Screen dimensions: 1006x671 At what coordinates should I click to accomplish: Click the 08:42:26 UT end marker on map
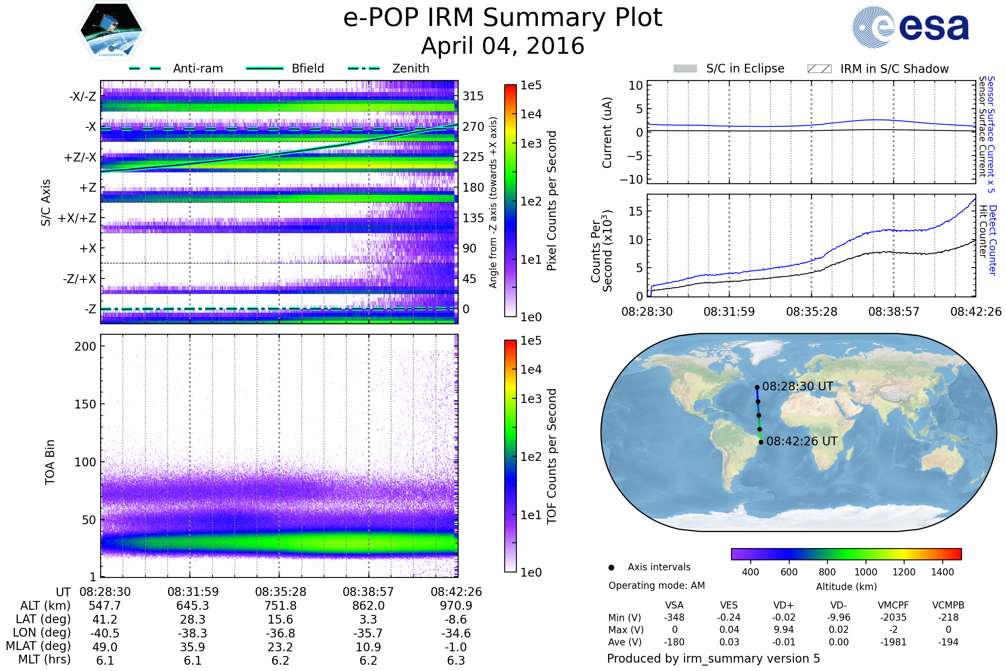[761, 442]
